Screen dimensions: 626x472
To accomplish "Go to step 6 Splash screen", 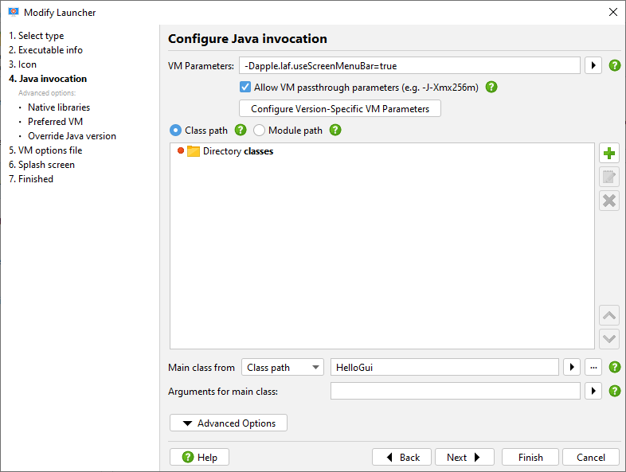I will [x=41, y=165].
